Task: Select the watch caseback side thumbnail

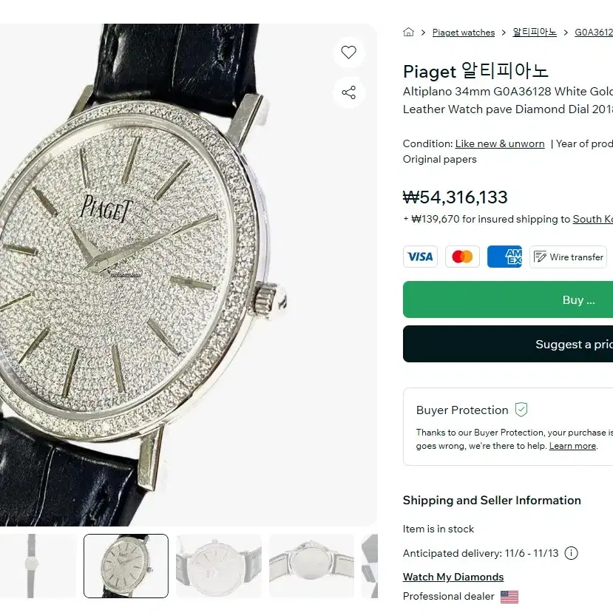Action: coord(311,566)
